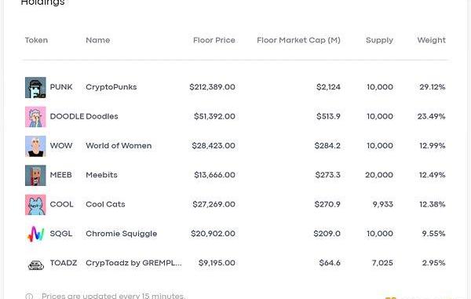This screenshot has width=471, height=299.
Task: Sort holdings by Floor Market Cap (M)
Action: (x=298, y=40)
